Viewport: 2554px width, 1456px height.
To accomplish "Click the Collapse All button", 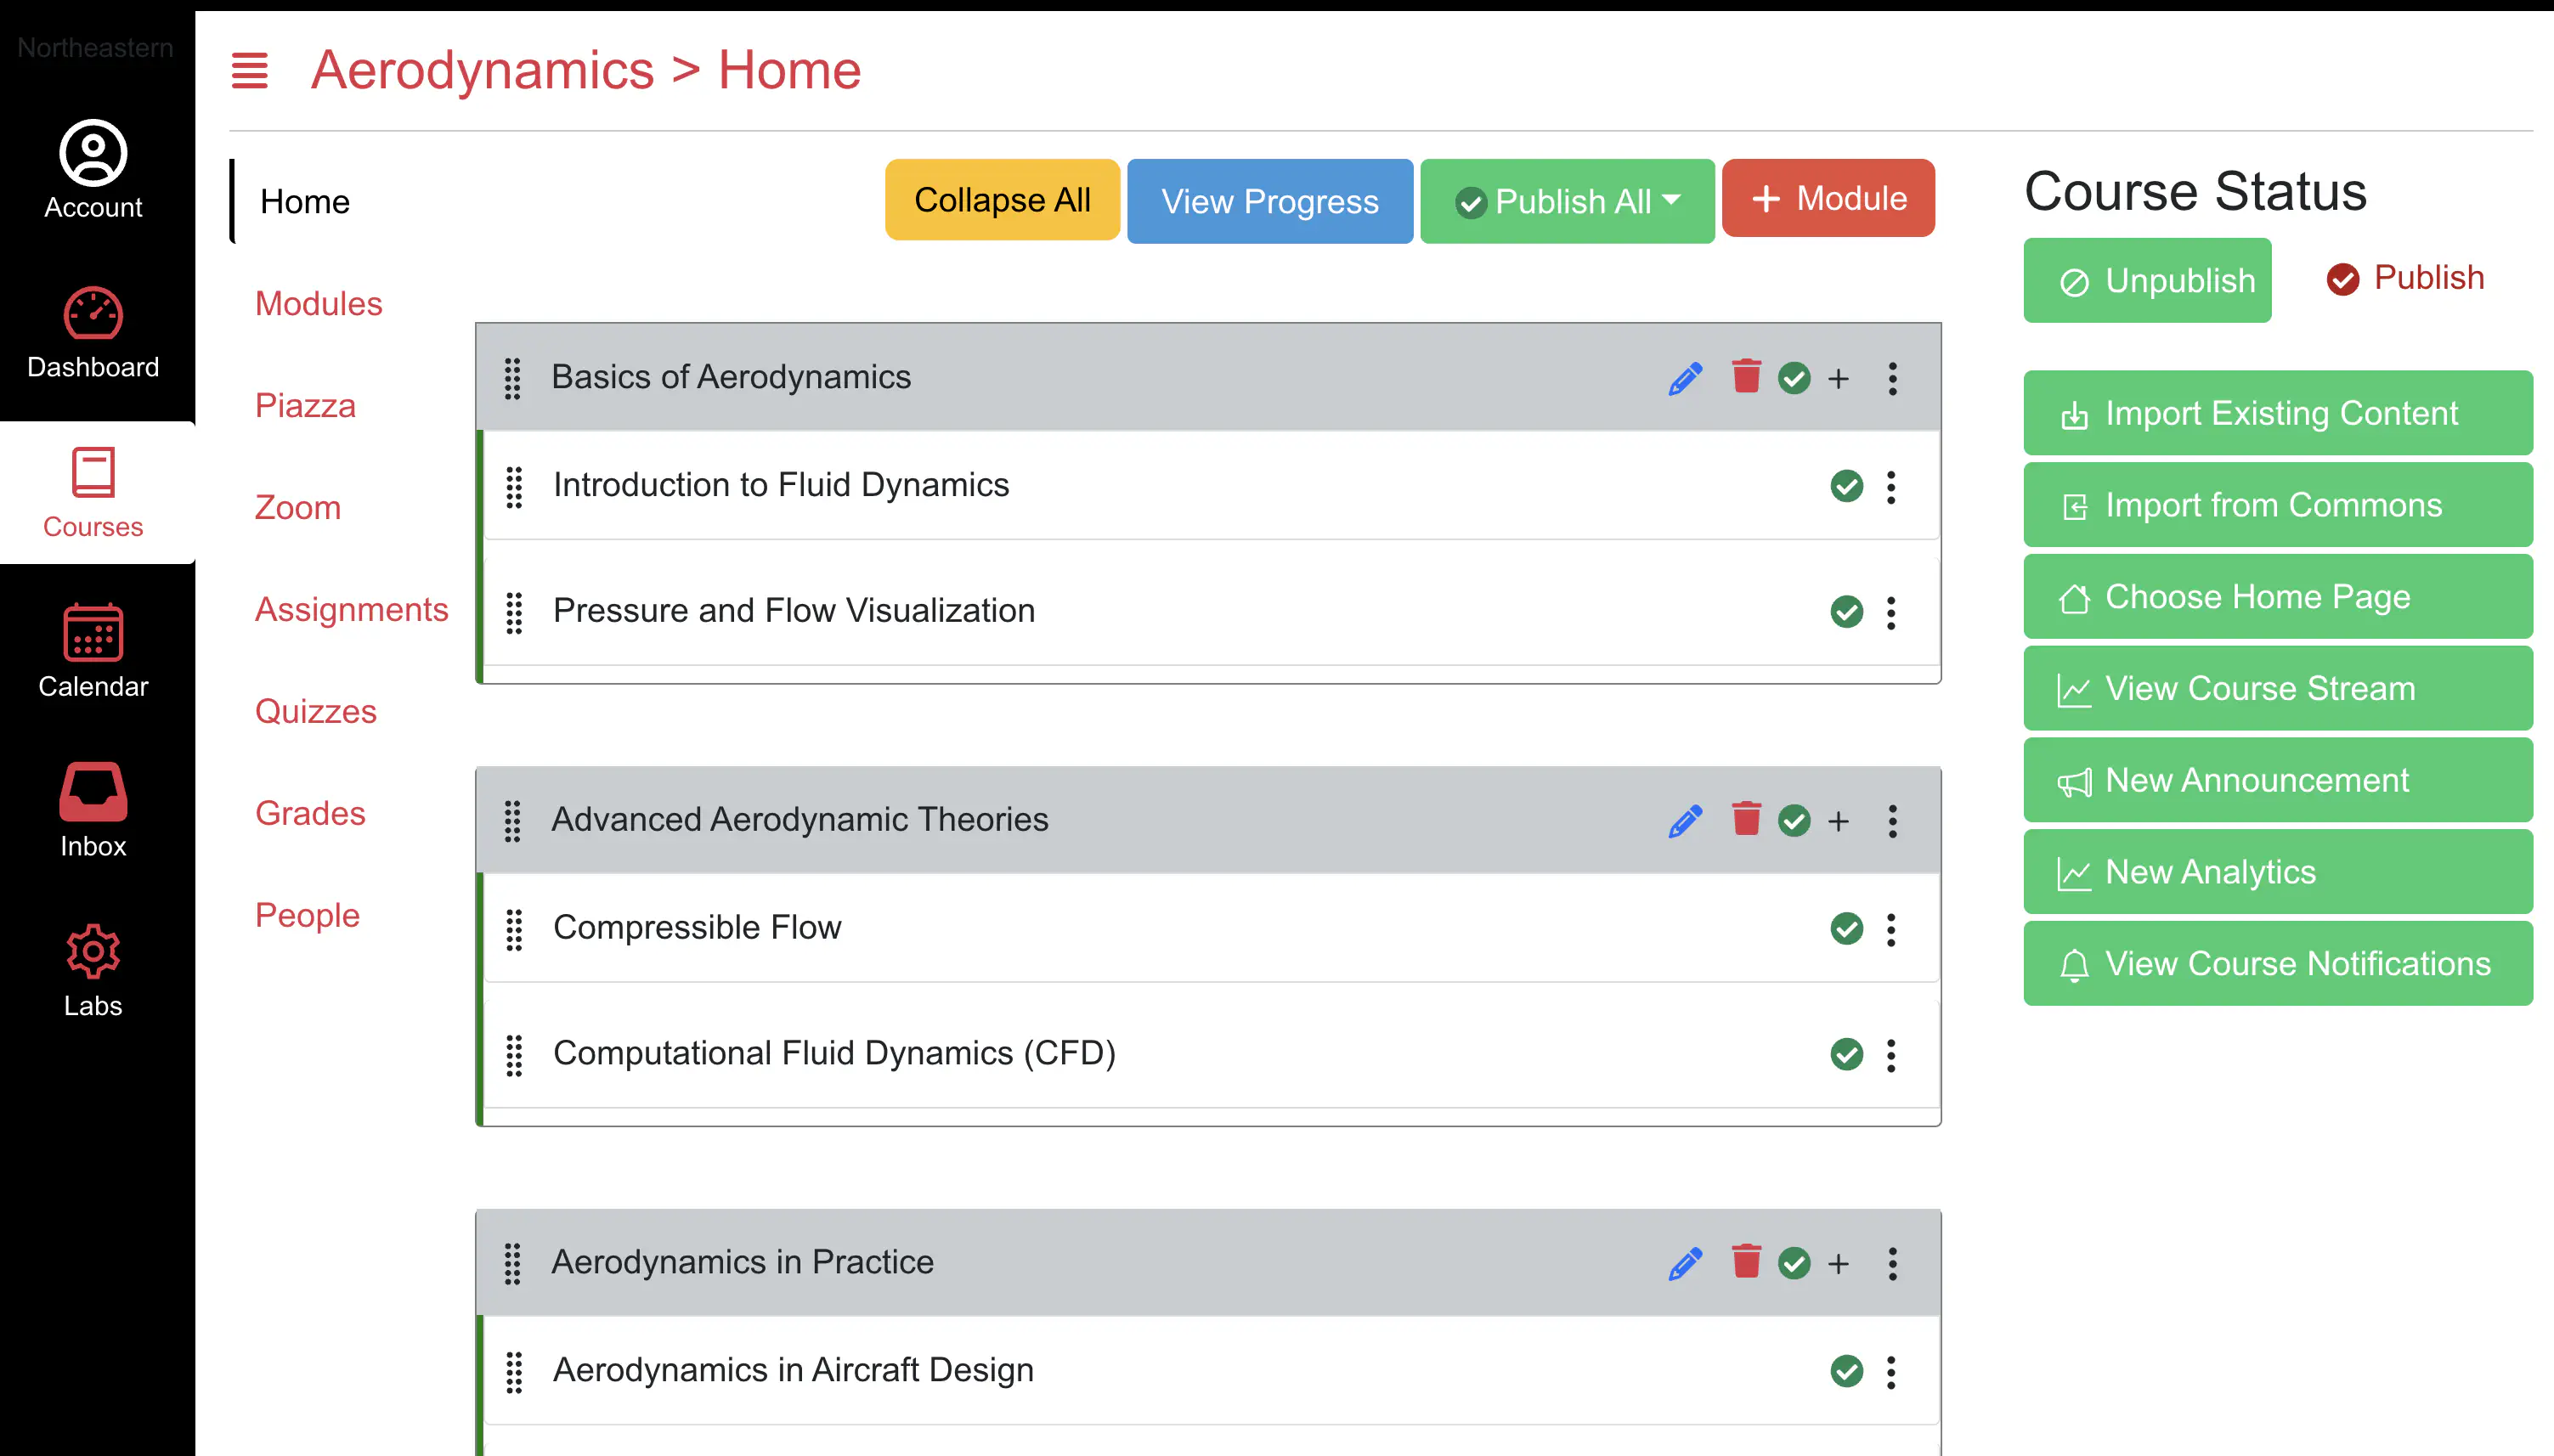I will [x=1002, y=200].
